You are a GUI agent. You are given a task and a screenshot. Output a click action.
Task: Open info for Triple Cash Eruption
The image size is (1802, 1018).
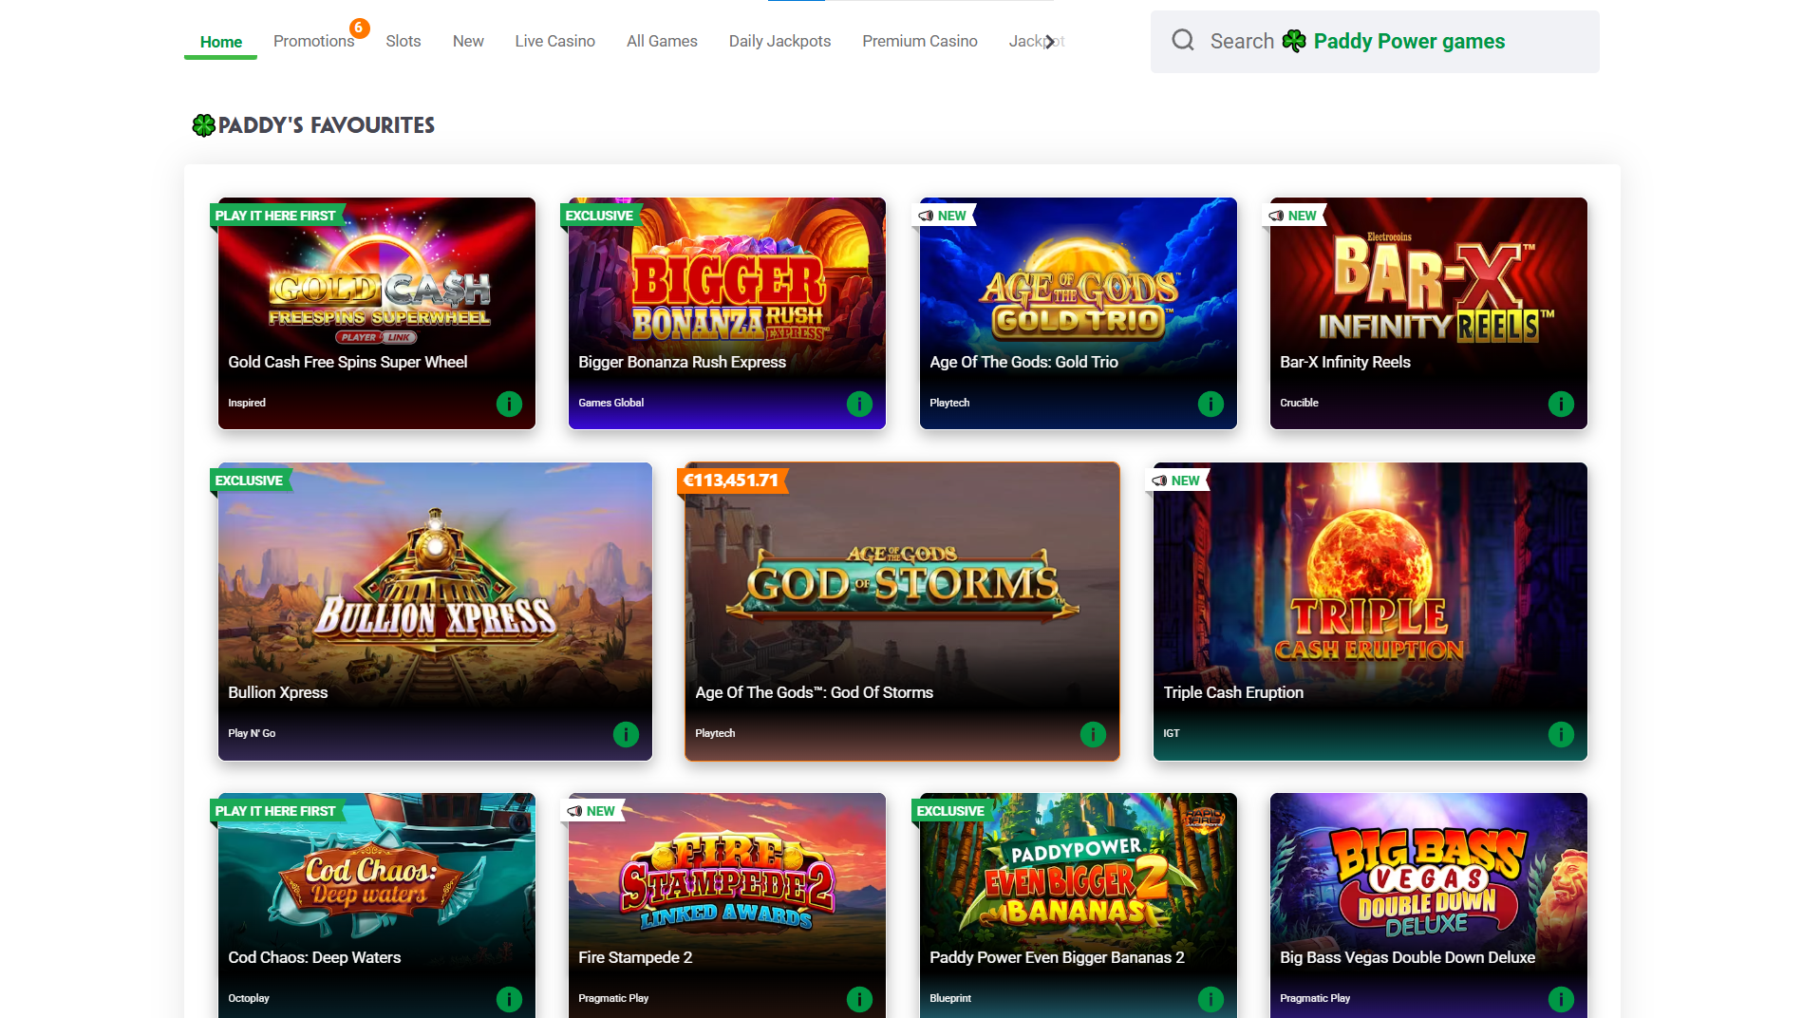point(1561,734)
